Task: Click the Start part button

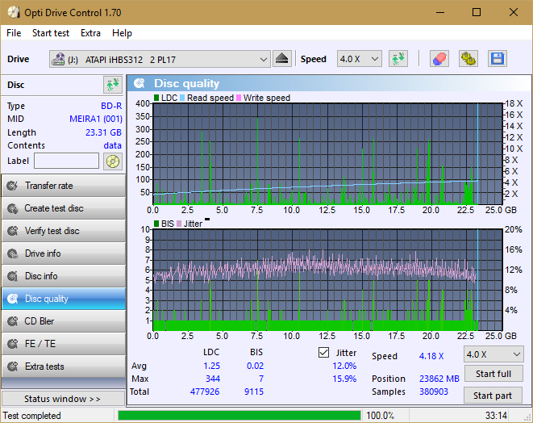Action: pyautogui.click(x=493, y=396)
